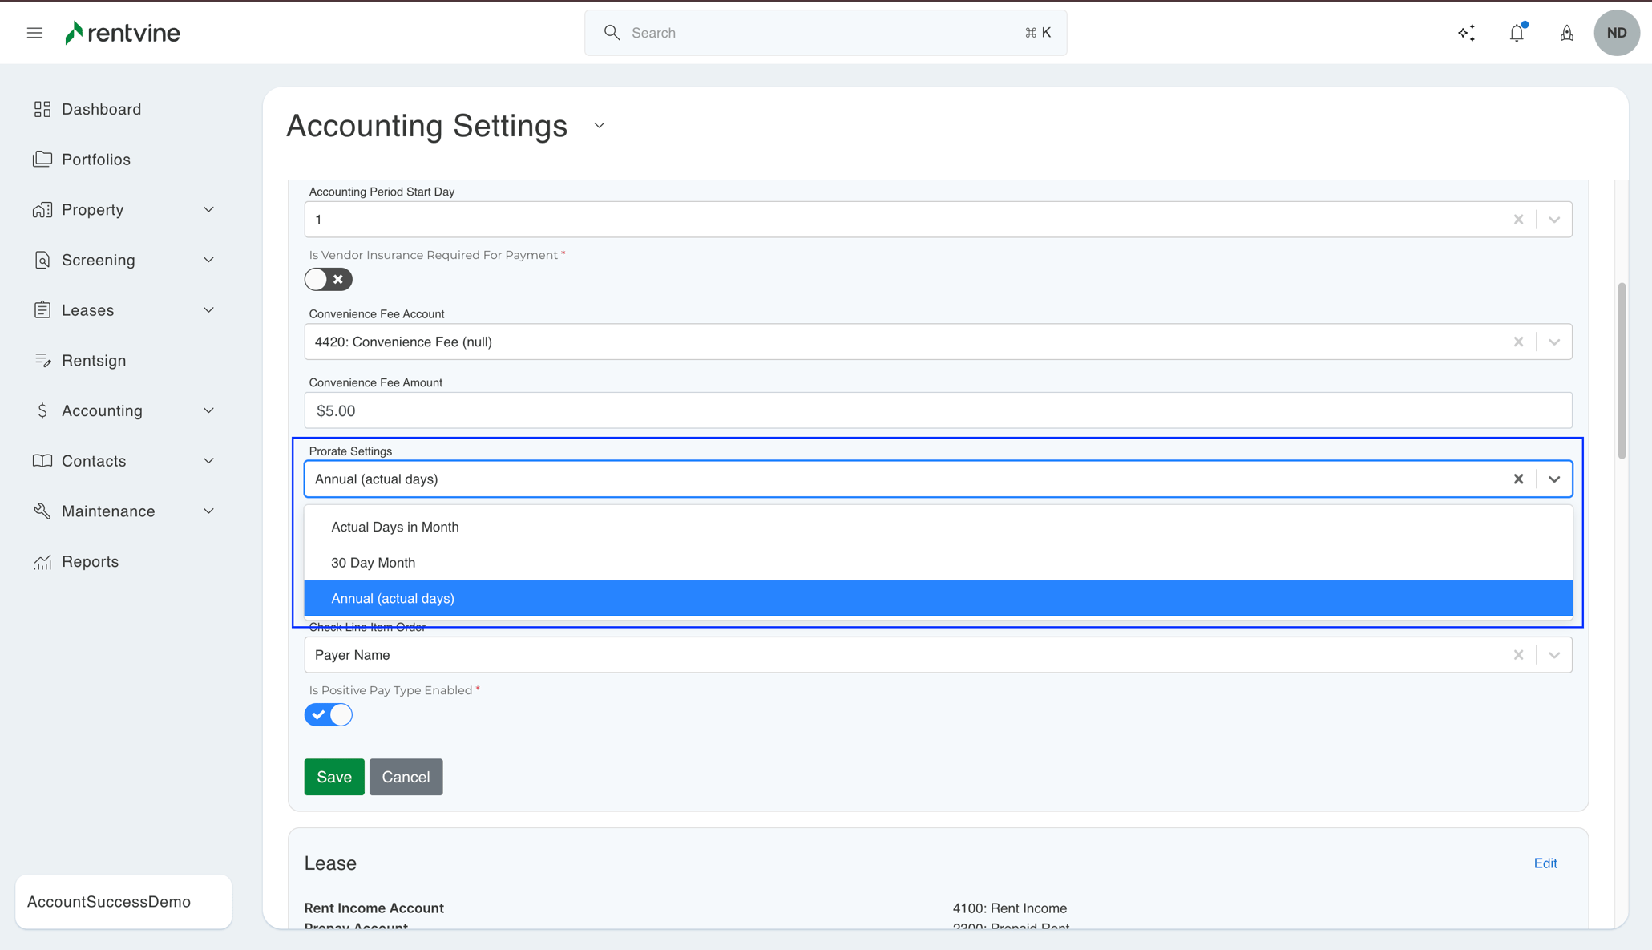Click the rocket icon in header
The image size is (1652, 950).
(x=1566, y=33)
